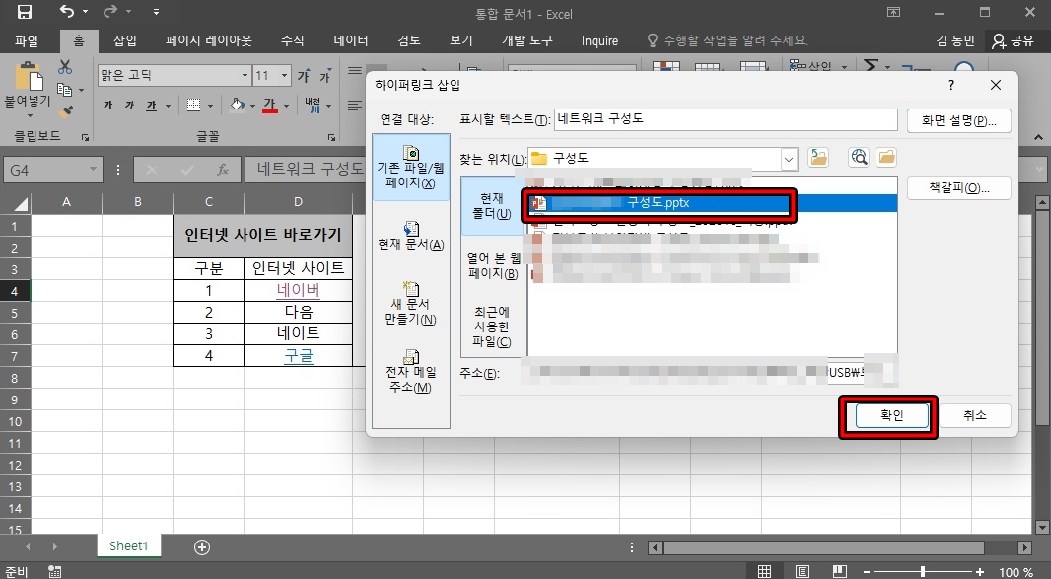Click the select all corner triangle
Viewport: 1051px width, 579px height.
coord(20,203)
